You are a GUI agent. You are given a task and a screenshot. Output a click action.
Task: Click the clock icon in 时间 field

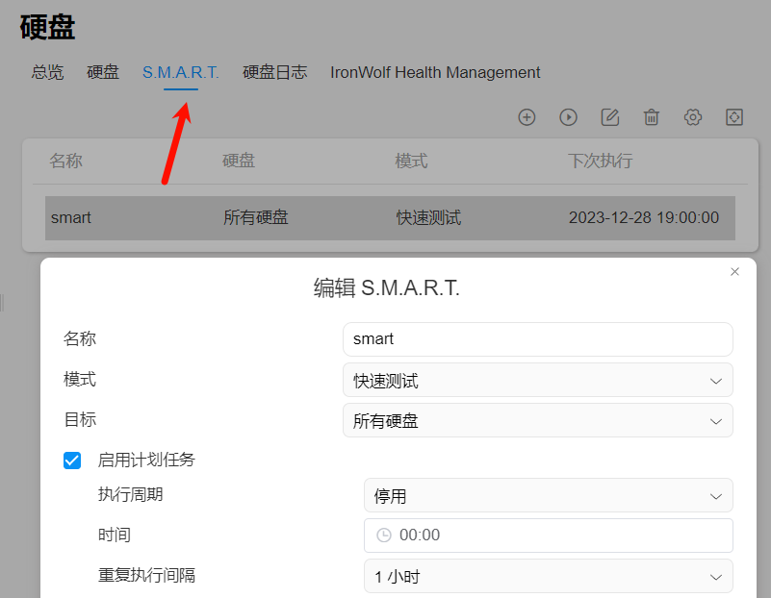pos(384,536)
